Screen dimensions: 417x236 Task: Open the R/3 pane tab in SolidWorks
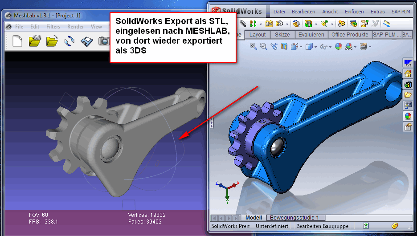(x=408, y=63)
